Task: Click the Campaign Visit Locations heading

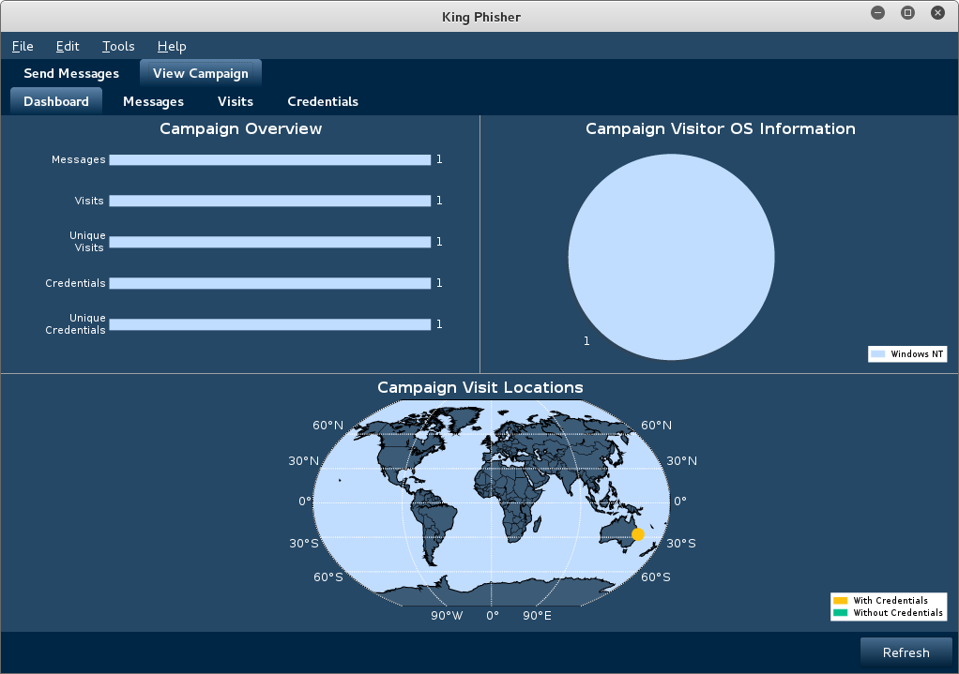Action: click(480, 387)
